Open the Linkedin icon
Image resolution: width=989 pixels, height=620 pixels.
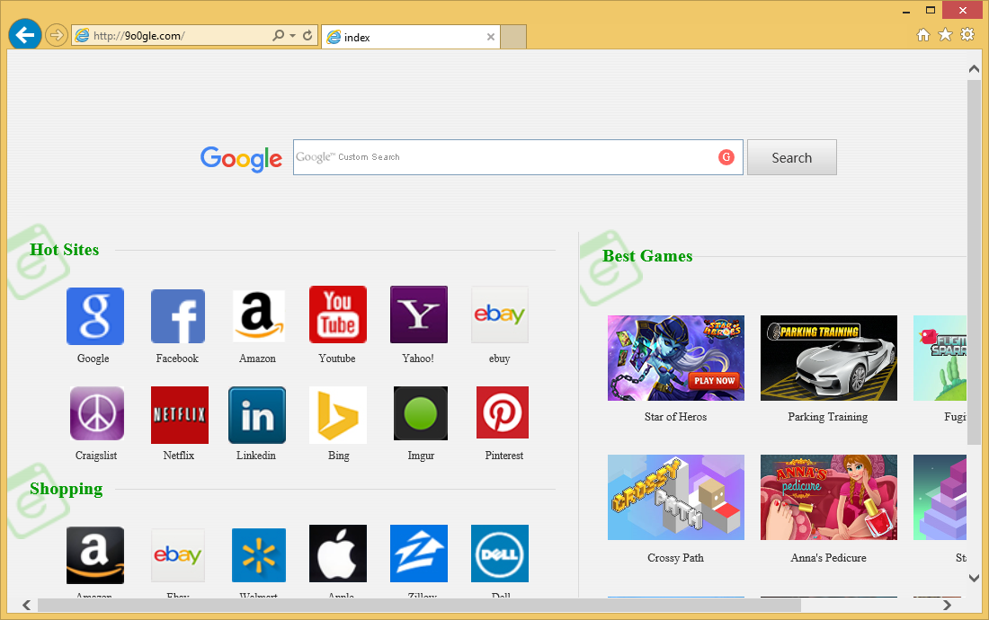click(257, 415)
